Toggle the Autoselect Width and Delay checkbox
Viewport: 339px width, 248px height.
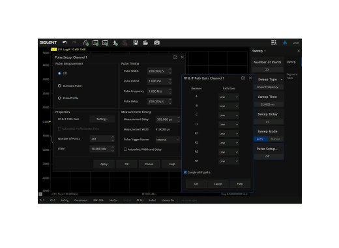[x=125, y=149]
